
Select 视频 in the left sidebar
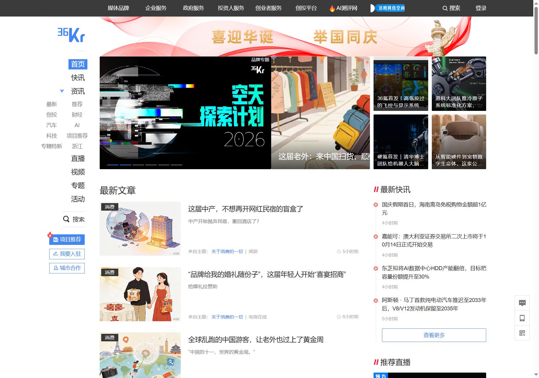[x=78, y=172]
